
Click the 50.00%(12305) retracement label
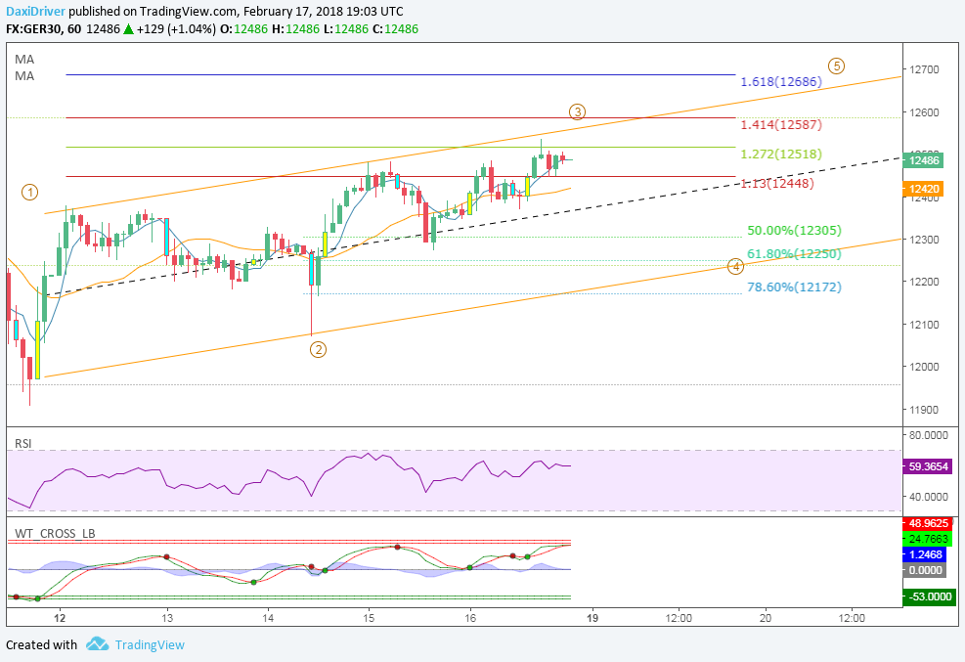(794, 231)
